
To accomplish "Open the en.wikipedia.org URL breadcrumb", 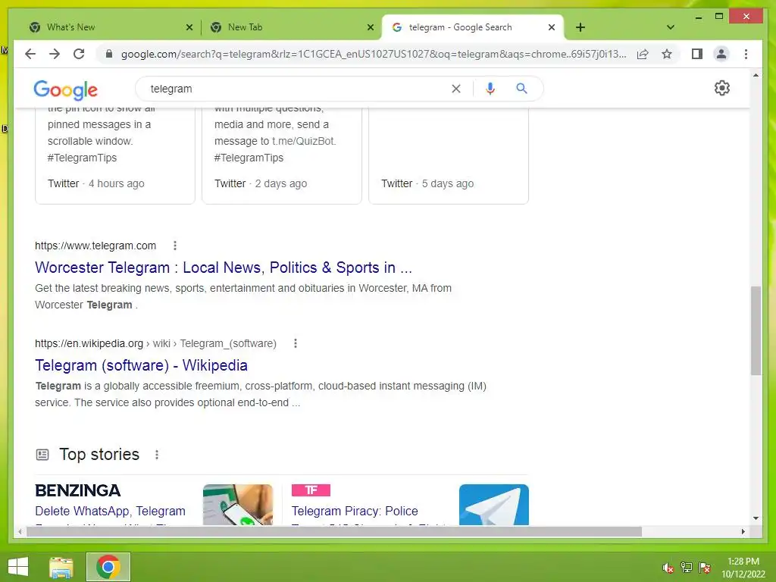I will pyautogui.click(x=155, y=343).
